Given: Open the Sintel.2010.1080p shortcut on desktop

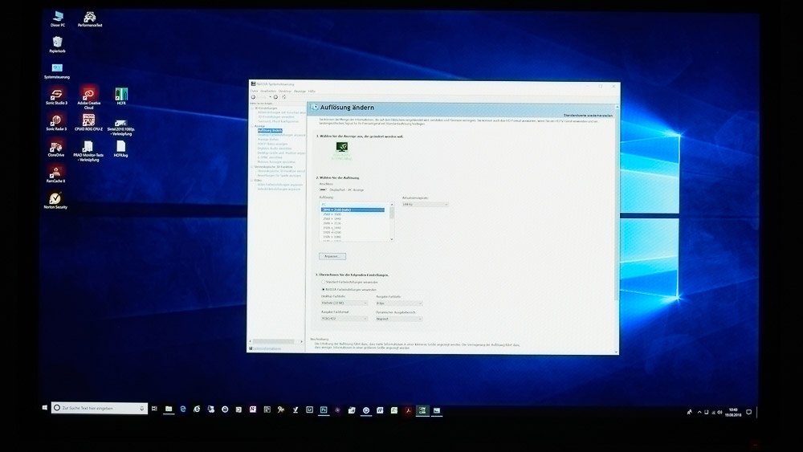Looking at the screenshot, I should point(121,128).
